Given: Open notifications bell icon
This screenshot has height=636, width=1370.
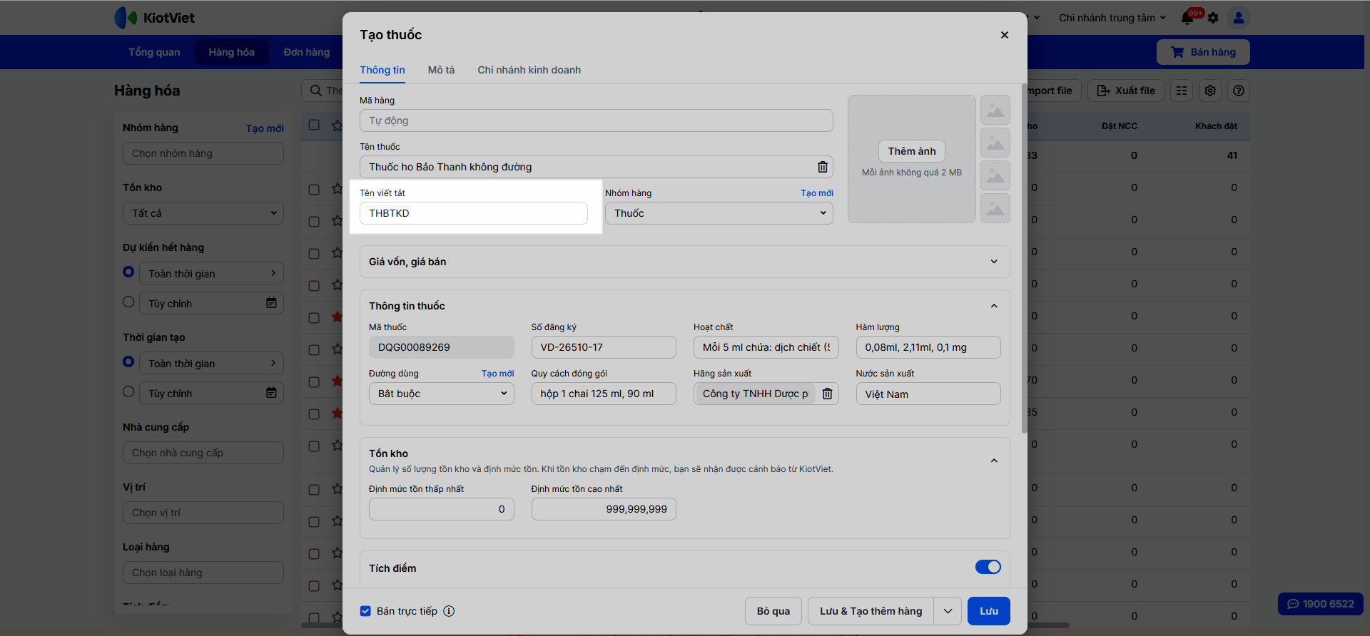Looking at the screenshot, I should 1188,18.
